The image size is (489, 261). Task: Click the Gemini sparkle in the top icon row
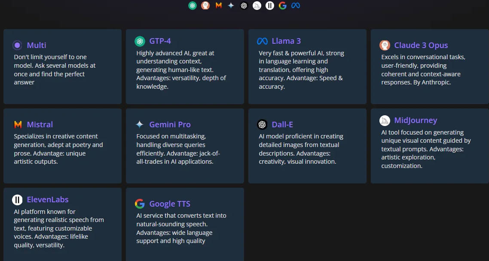[x=231, y=5]
